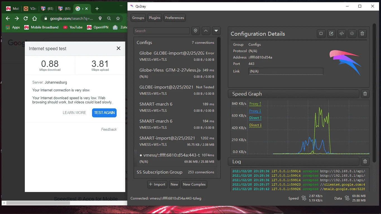381x214 pixels.
Task: Open the YouTube bookmark
Action: coord(73,27)
